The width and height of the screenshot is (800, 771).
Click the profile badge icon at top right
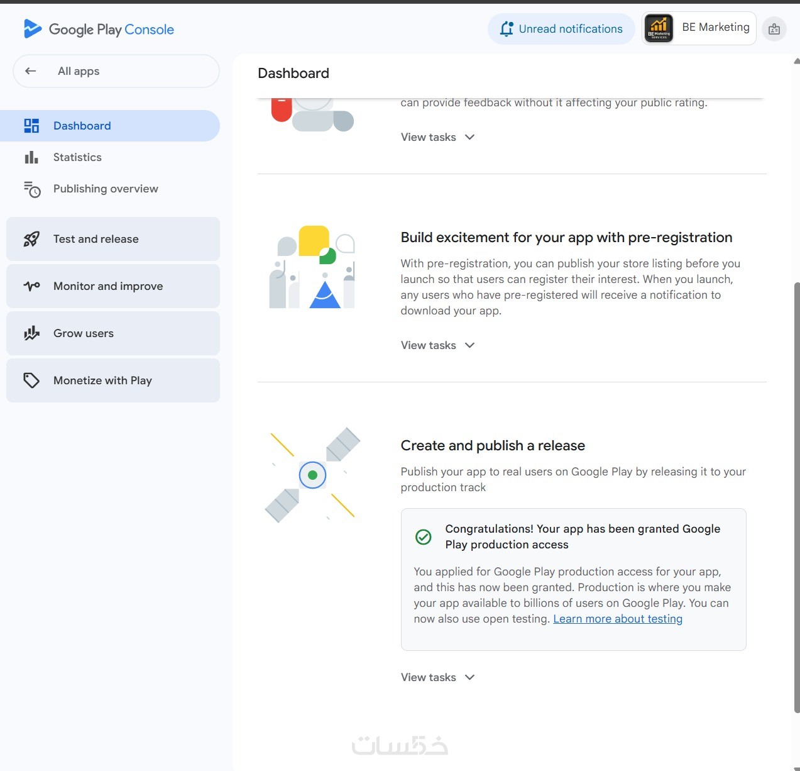click(x=774, y=29)
